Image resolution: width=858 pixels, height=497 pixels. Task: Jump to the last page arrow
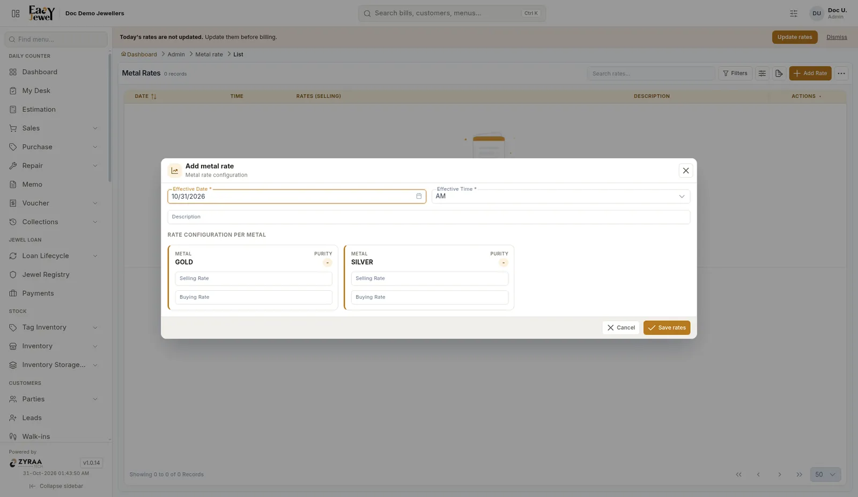coord(800,475)
